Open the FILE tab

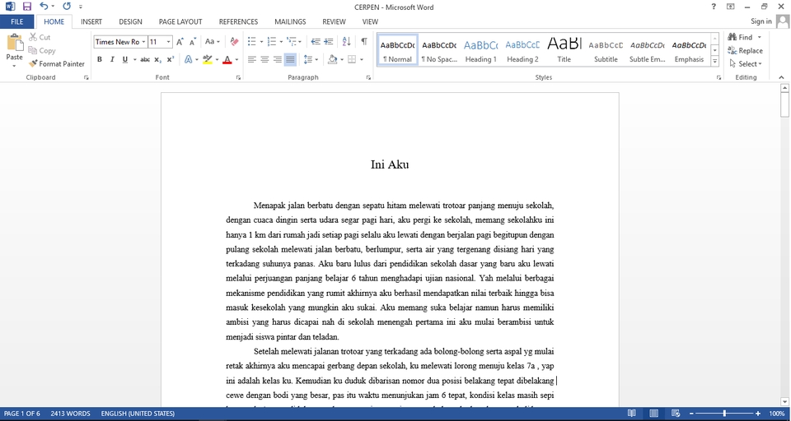pos(17,21)
